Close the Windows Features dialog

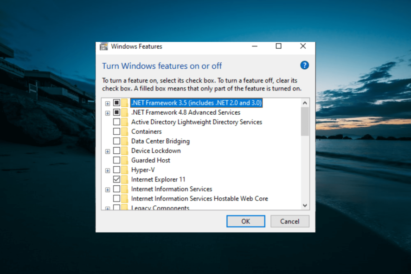point(303,46)
